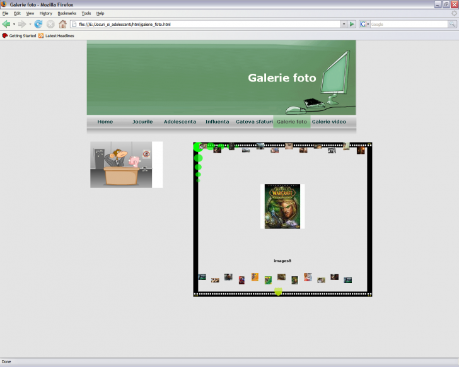459x367 pixels.
Task: Minimize the Firefox window
Action: click(438, 4)
